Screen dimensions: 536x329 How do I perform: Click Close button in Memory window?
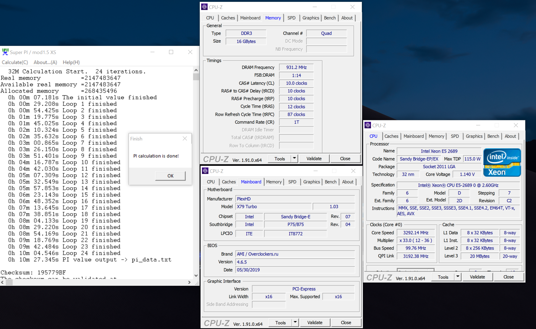pyautogui.click(x=345, y=159)
